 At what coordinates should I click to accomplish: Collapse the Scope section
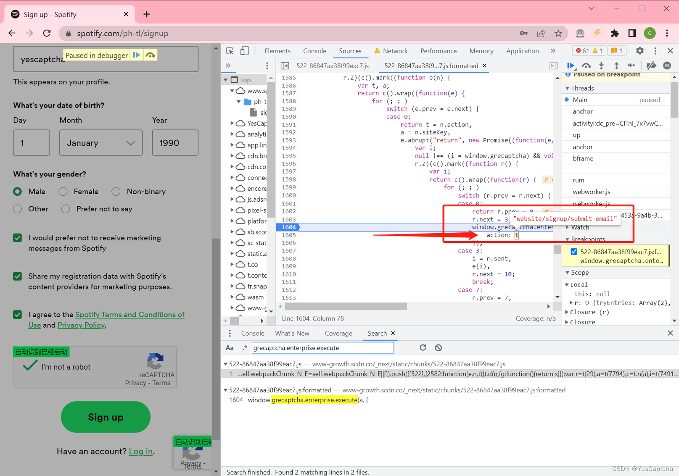coord(568,273)
